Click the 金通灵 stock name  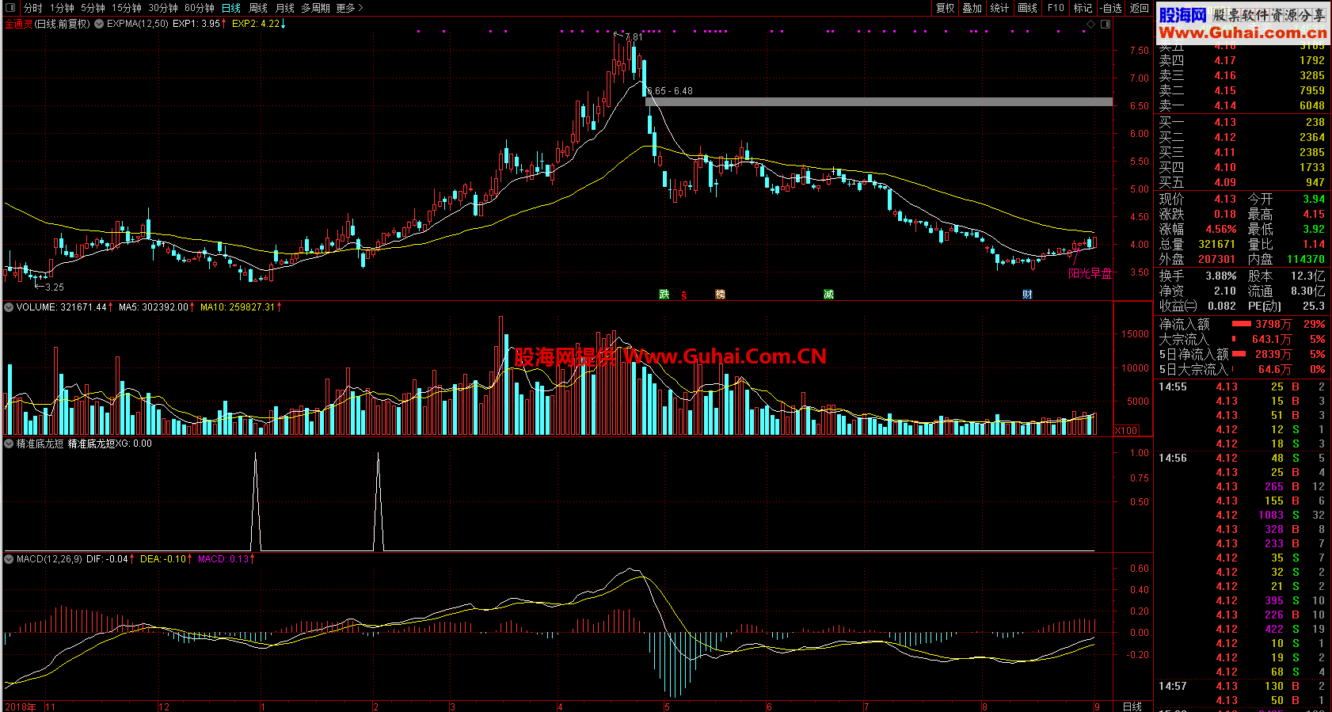point(19,24)
